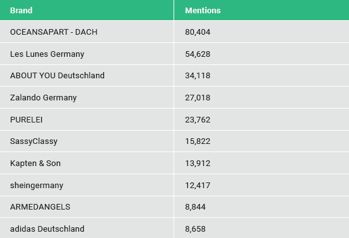
Task: Select the 54,628 mentions cell
Action: point(261,54)
